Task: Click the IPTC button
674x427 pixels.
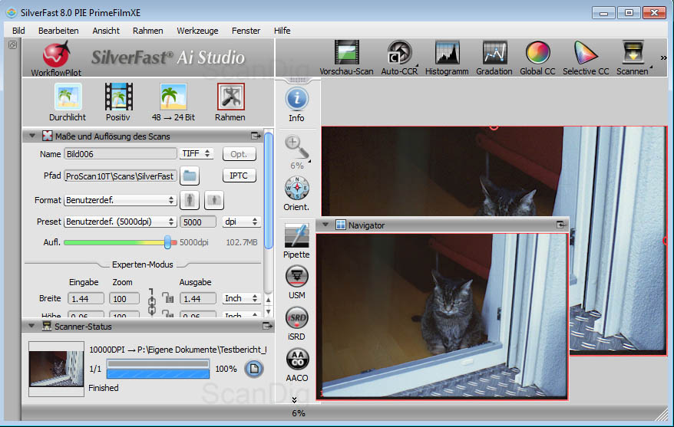Action: tap(239, 176)
